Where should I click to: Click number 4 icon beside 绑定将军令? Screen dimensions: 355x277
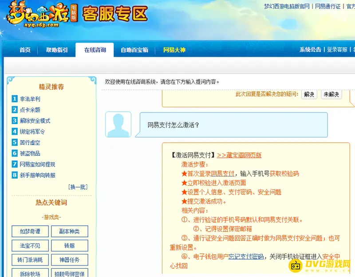tap(15, 131)
